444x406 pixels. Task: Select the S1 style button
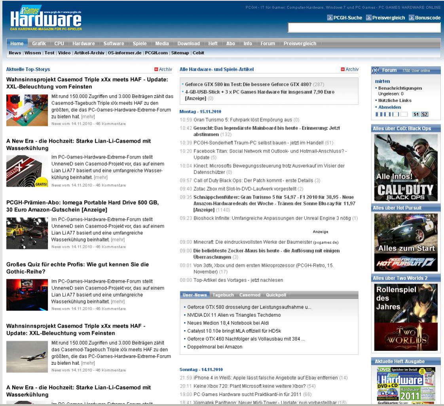coord(416,114)
